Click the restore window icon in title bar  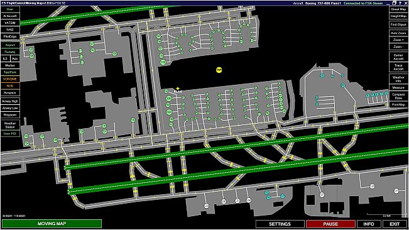tap(394, 3)
